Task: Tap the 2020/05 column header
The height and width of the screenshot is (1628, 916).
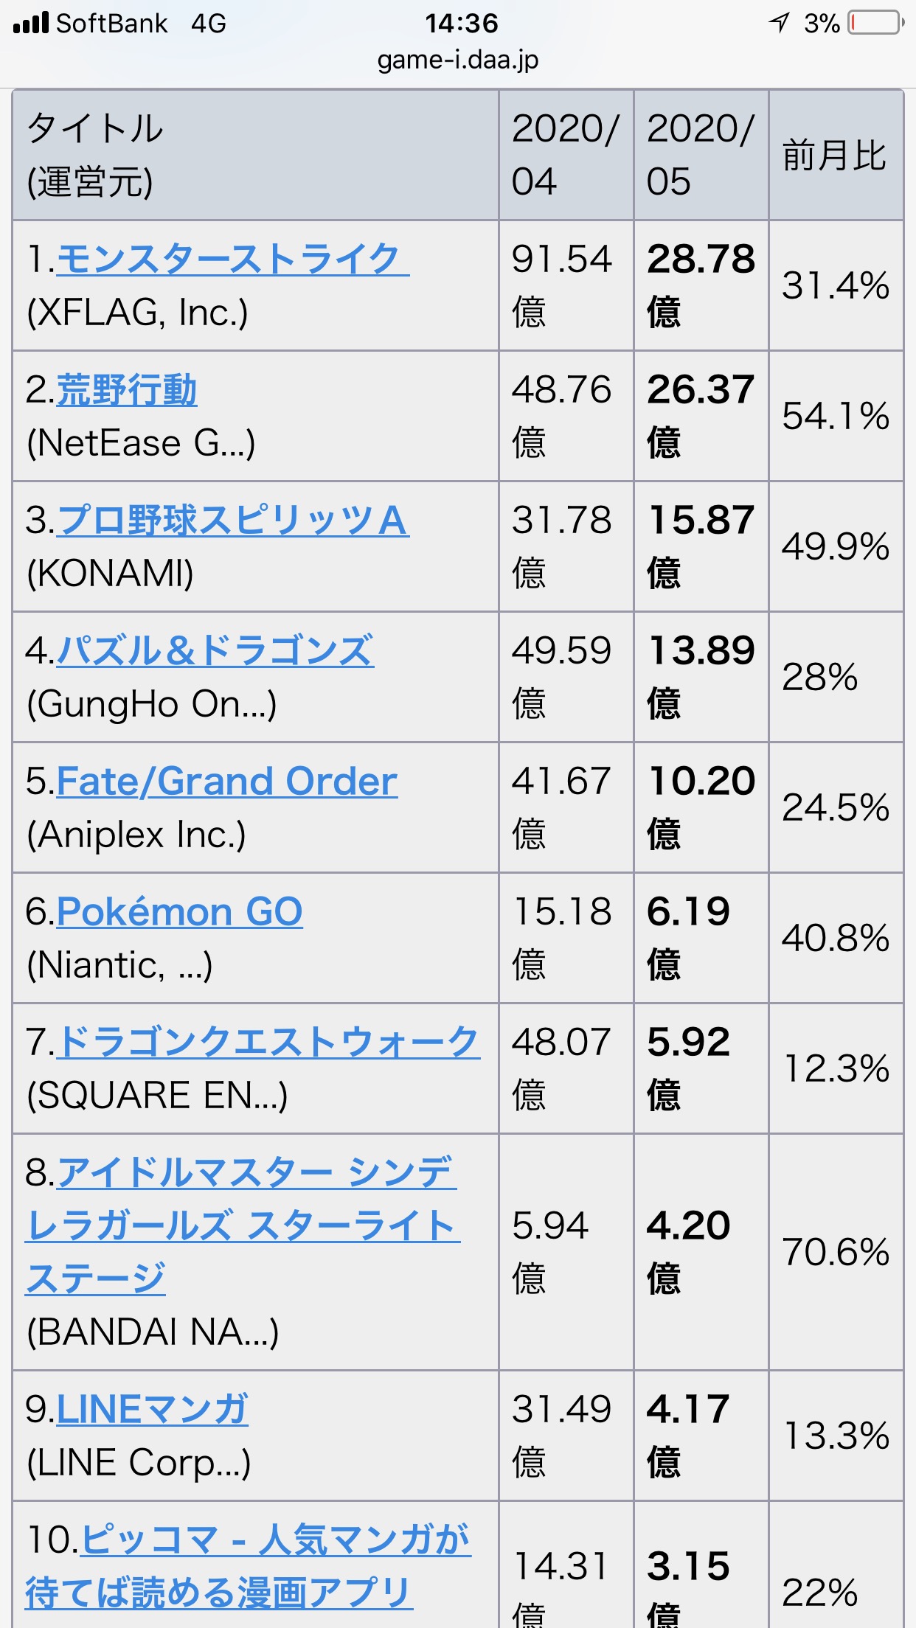Action: point(701,156)
